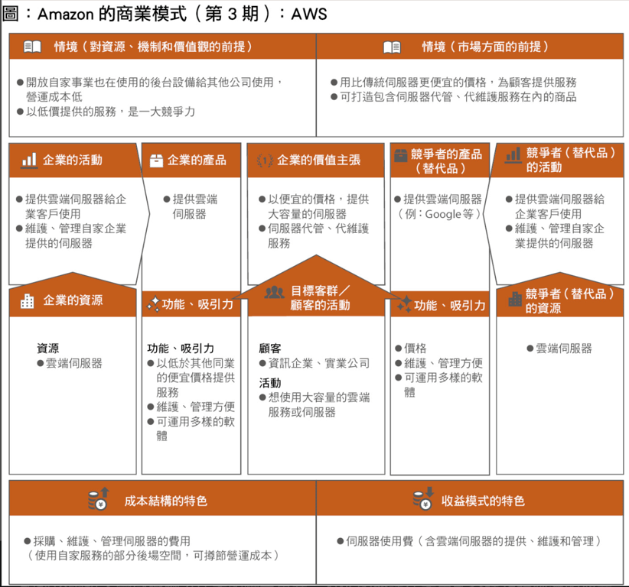Click the 企業的價值主張 header label

319,161
